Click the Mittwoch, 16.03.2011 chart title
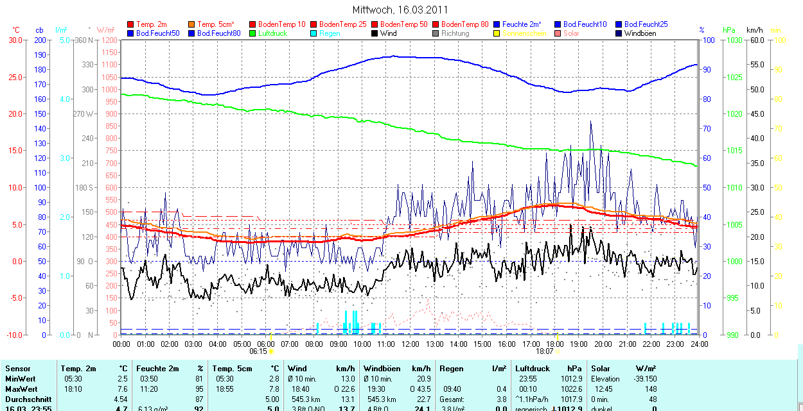The width and height of the screenshot is (803, 411). click(401, 10)
